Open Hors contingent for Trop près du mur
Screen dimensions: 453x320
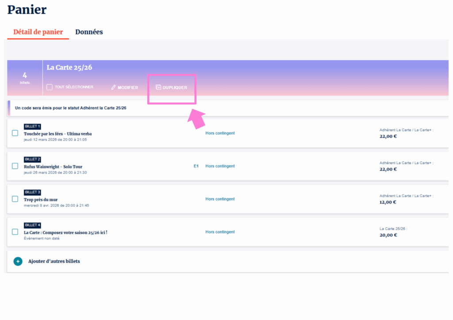tap(220, 199)
